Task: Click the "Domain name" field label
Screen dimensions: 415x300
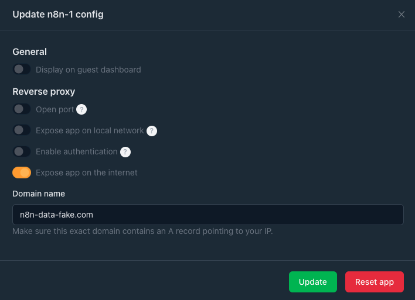Action: click(39, 194)
